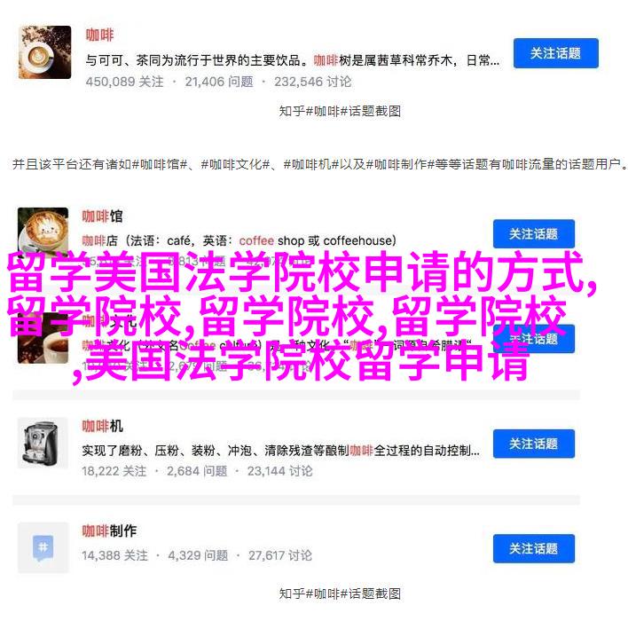
Task: Follow the 咖啡 topic with 关注话题 button
Action: point(556,53)
